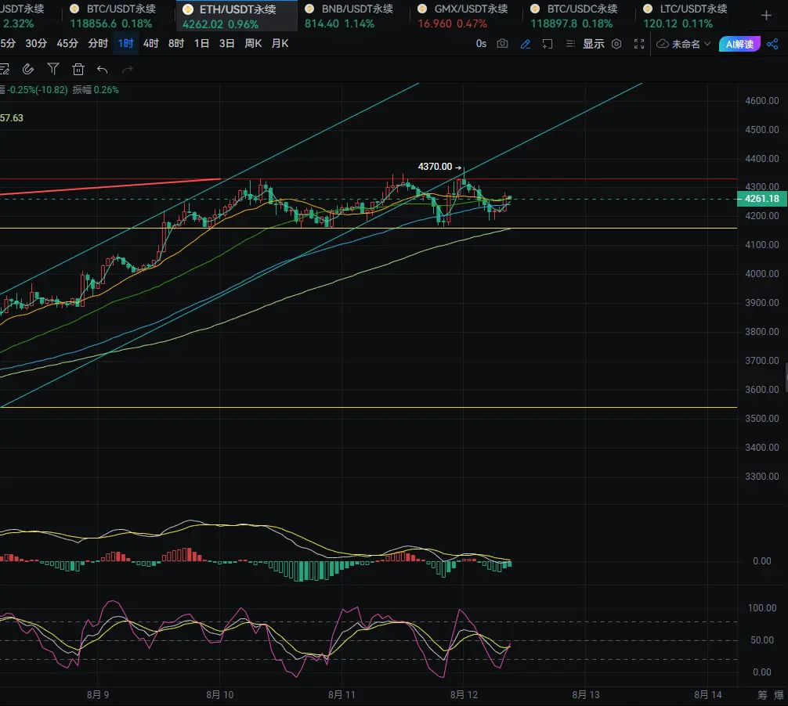Select the 8时 timeframe
This screenshot has height=706, width=788.
[176, 44]
